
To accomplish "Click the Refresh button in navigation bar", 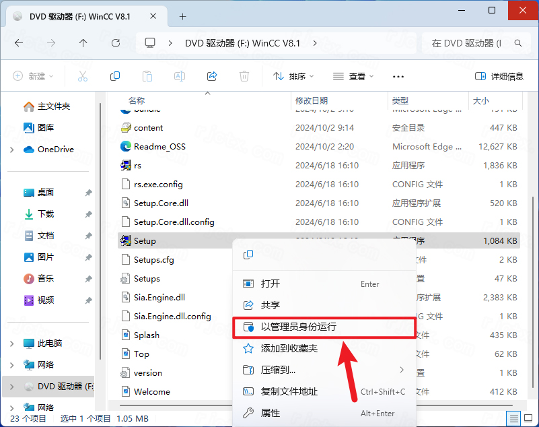I will coord(116,43).
